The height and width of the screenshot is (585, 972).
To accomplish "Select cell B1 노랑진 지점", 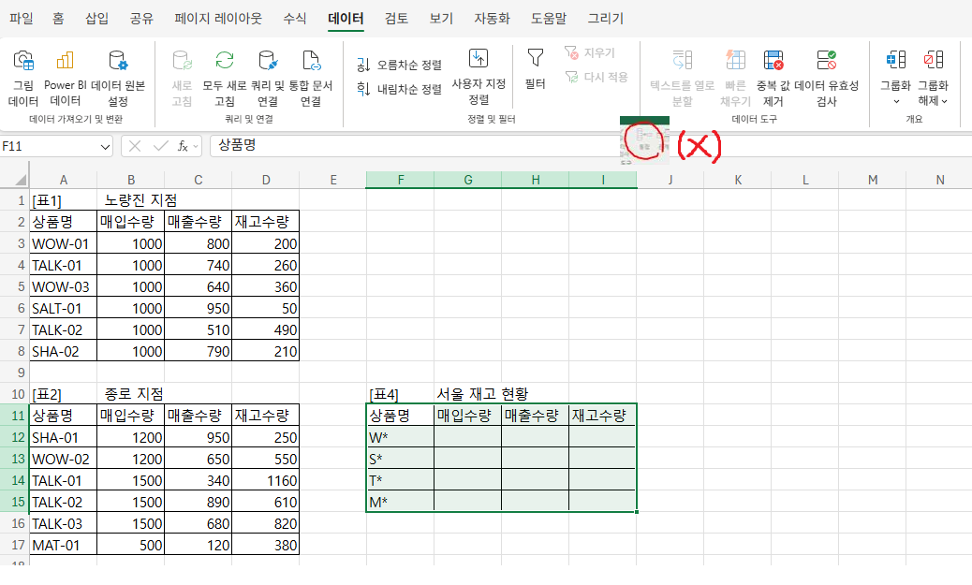I will [131, 200].
